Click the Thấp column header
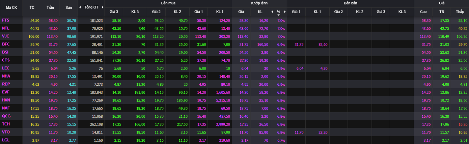469x144 pixels. (460, 12)
